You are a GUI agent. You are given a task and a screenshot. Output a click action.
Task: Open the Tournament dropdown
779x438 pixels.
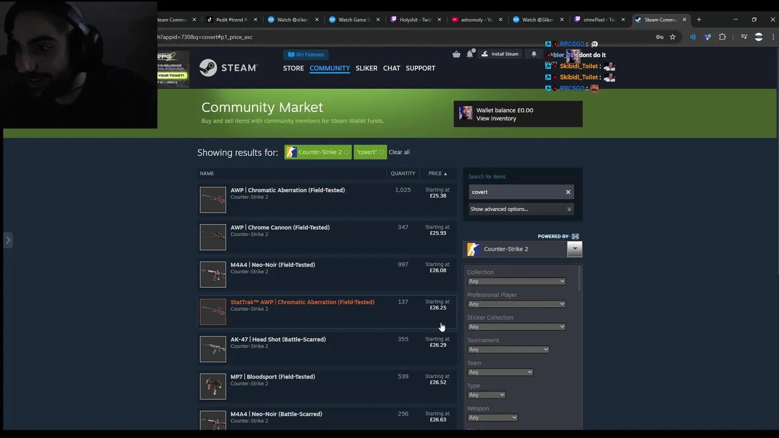coord(508,349)
